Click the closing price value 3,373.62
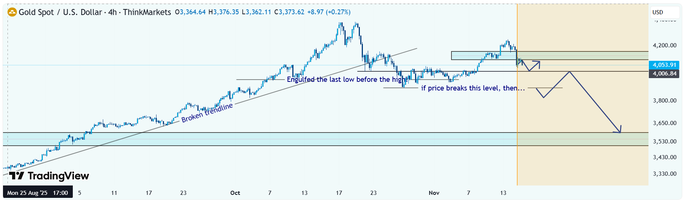 pos(291,12)
